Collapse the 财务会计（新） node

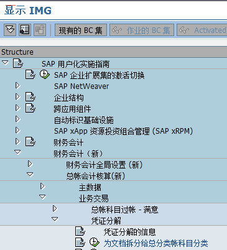(x=17, y=152)
